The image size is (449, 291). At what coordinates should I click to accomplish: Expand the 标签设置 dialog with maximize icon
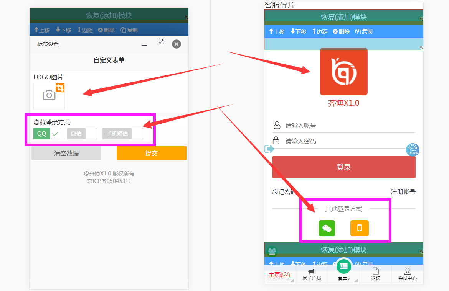(162, 41)
